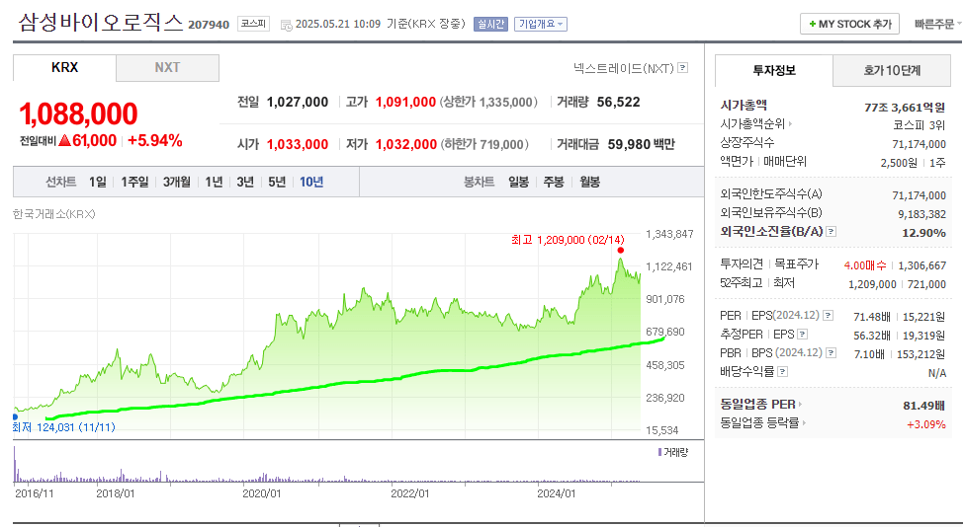Open the 동일업종 PER link

pos(757,405)
